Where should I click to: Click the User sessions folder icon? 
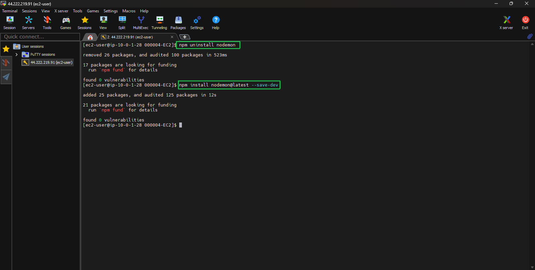(x=17, y=46)
